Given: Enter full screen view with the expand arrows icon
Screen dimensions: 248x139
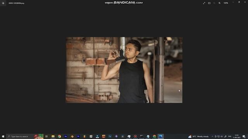Looking at the screenshot, I should coord(204,3).
